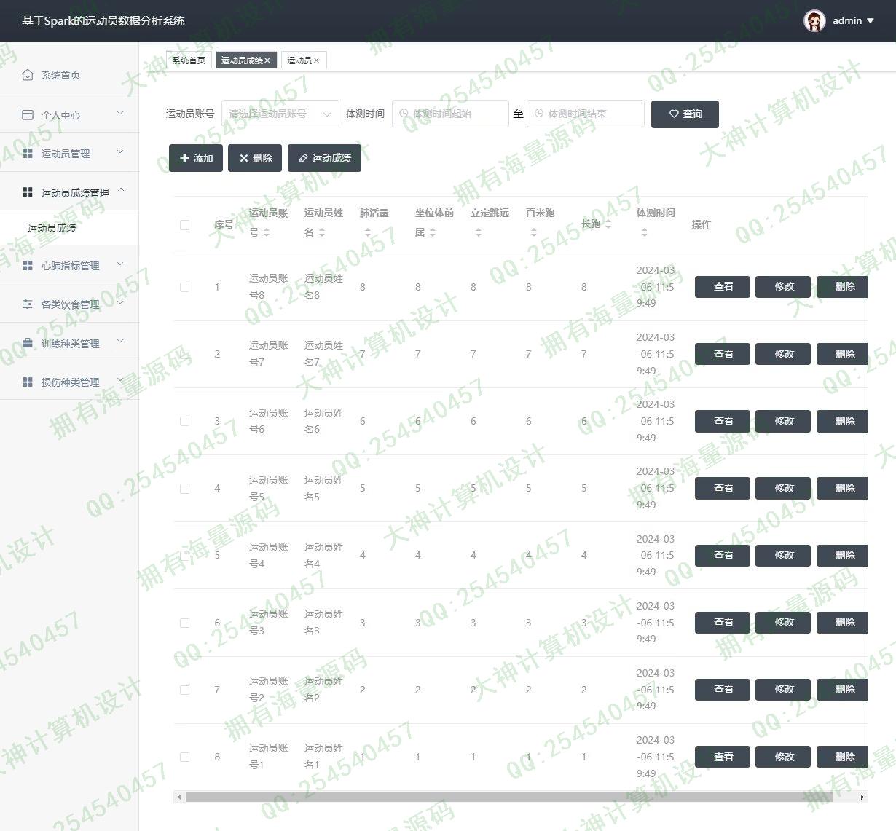Click the 删除 button in the toolbar
The width and height of the screenshot is (896, 831).
[x=255, y=158]
